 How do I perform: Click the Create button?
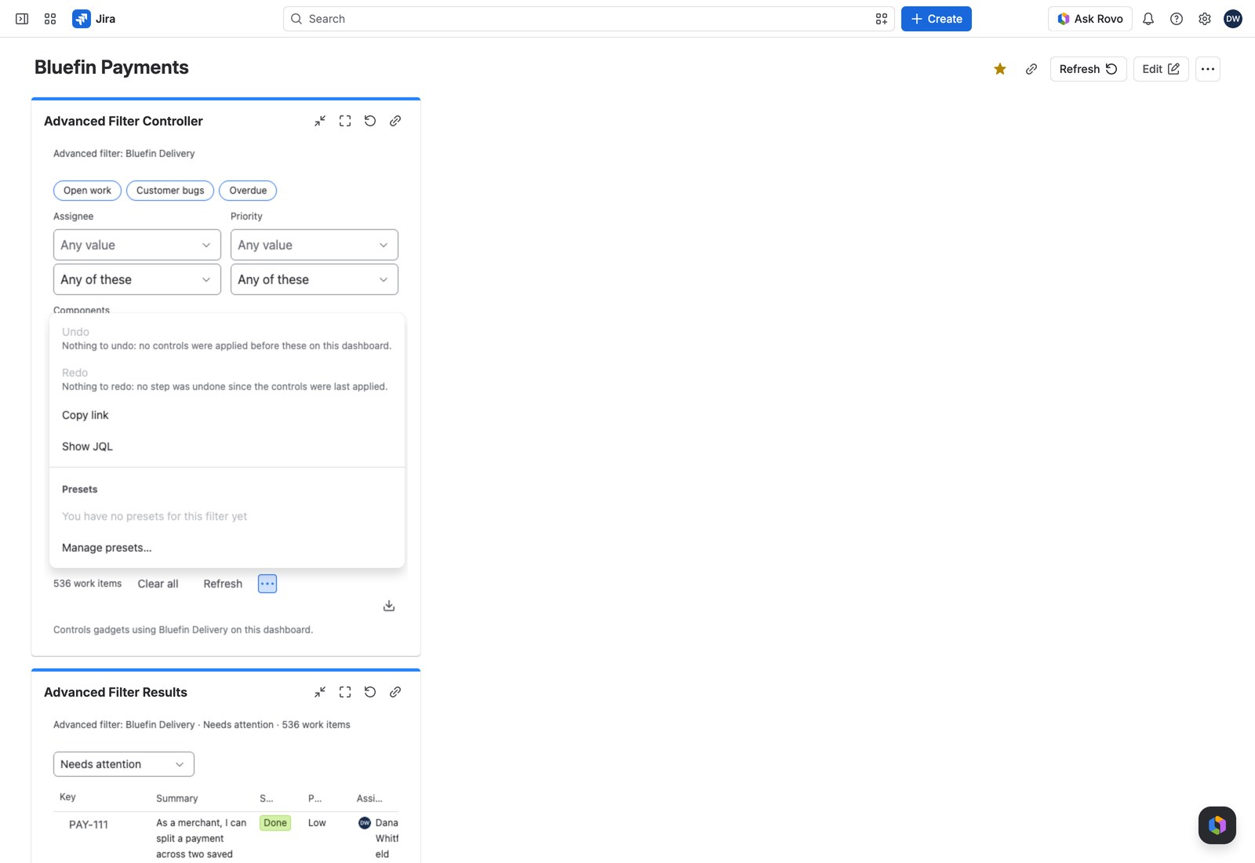937,19
